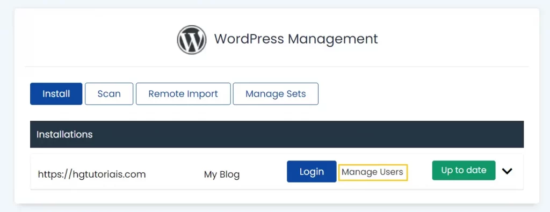This screenshot has width=550, height=212.
Task: Switch to Manage Sets next to Remote Import
Action: click(276, 94)
